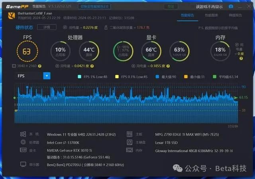Click help icon under memory 0 度
This screenshot has width=255, height=179.
(241, 58)
